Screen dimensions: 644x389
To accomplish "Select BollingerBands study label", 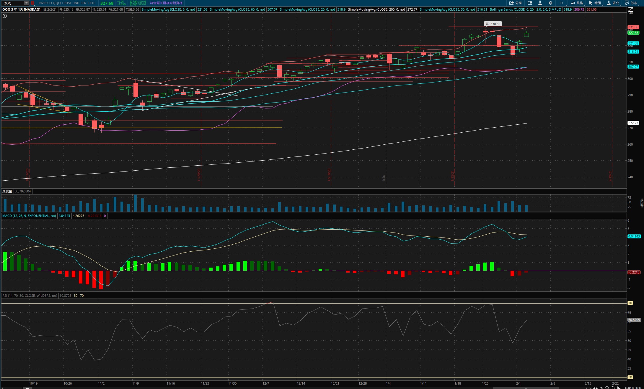I will (x=525, y=9).
